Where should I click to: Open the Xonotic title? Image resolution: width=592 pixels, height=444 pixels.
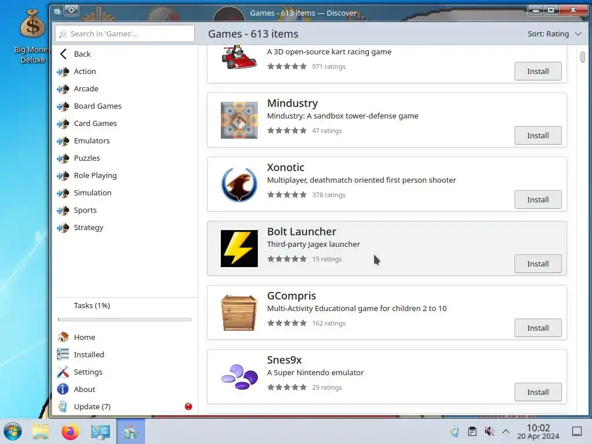(286, 167)
